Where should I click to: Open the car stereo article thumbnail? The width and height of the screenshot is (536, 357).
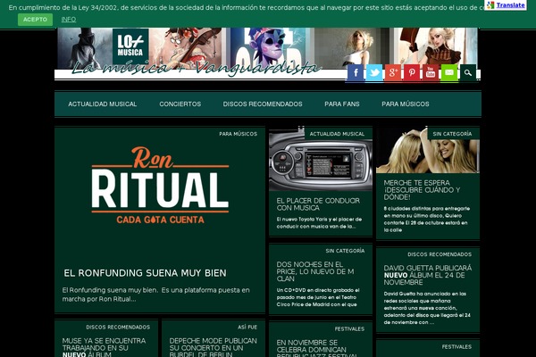[321, 160]
